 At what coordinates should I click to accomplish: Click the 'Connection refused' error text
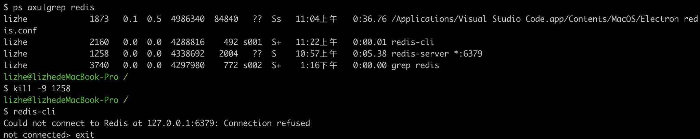click(x=267, y=123)
